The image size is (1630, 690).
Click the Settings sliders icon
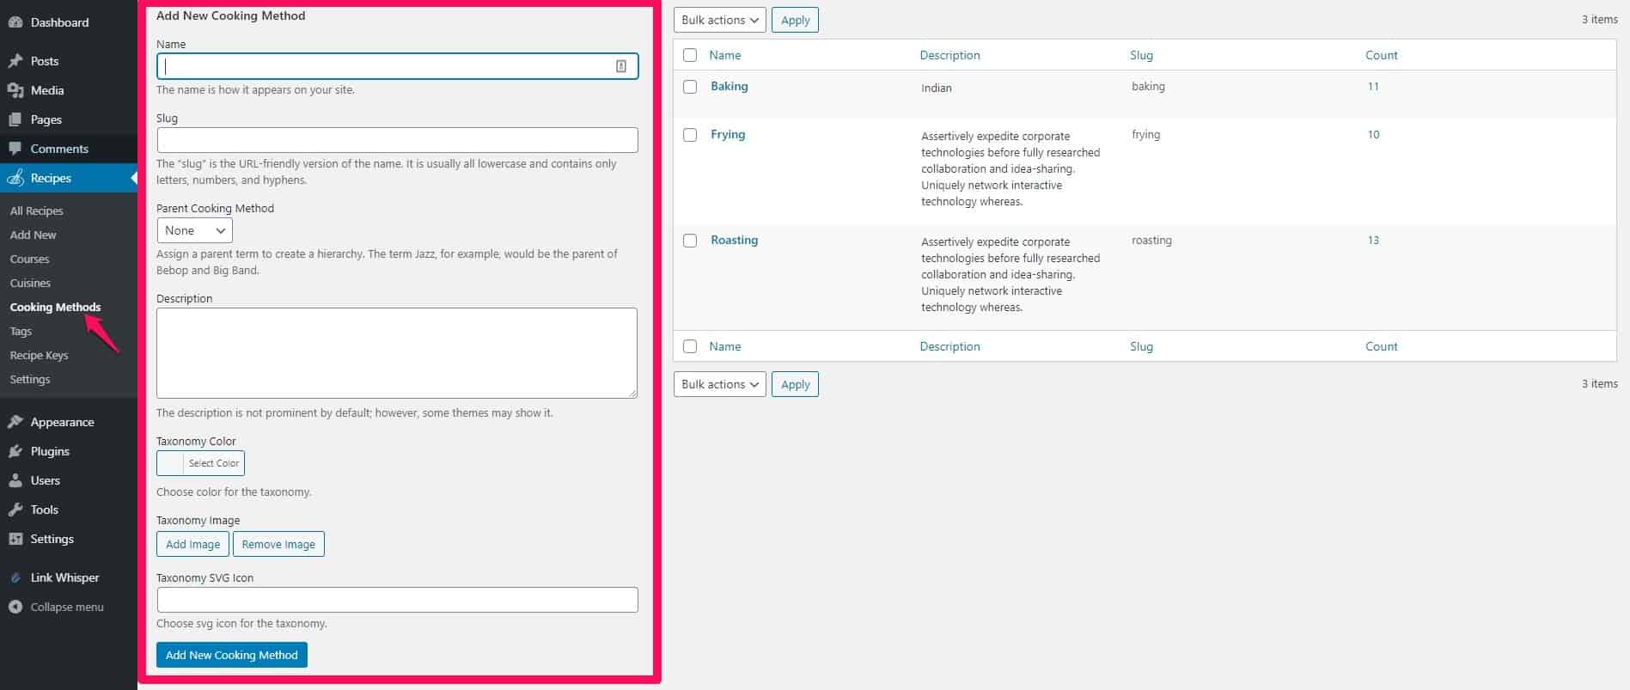15,539
